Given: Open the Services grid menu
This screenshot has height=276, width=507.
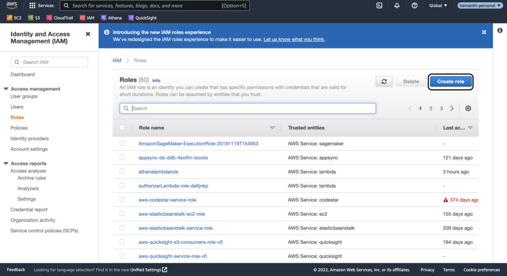Looking at the screenshot, I should (x=41, y=5).
